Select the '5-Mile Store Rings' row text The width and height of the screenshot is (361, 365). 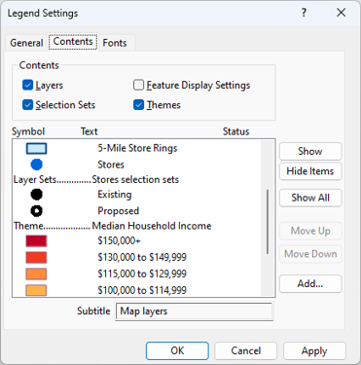(137, 148)
